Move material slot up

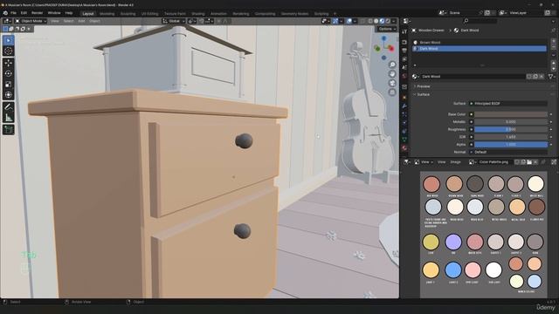coord(553,63)
